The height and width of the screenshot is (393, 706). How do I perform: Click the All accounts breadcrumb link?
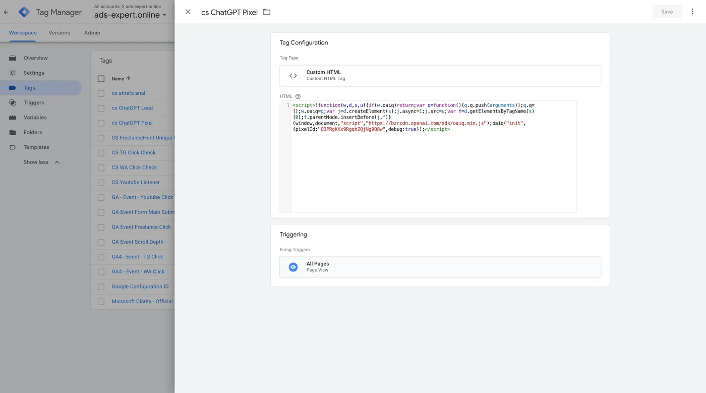[x=107, y=7]
